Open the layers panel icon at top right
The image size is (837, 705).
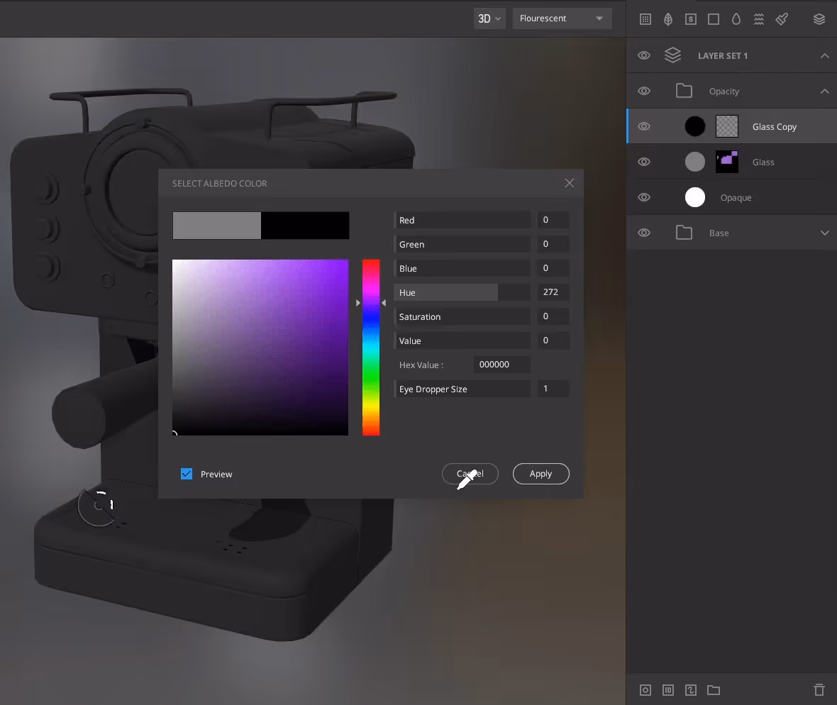(x=819, y=19)
